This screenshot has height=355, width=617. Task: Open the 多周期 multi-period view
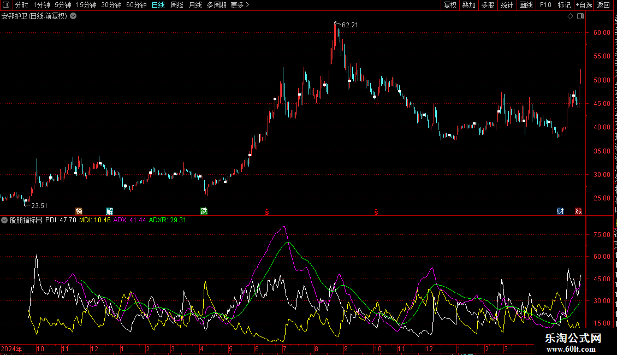coord(216,5)
